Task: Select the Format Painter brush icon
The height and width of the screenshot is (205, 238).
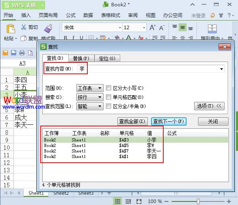Action: (48, 28)
